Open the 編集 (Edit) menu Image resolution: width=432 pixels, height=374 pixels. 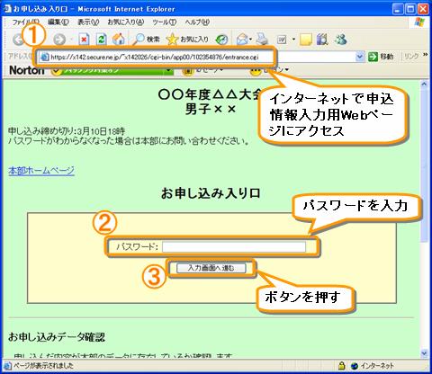pyautogui.click(x=58, y=22)
